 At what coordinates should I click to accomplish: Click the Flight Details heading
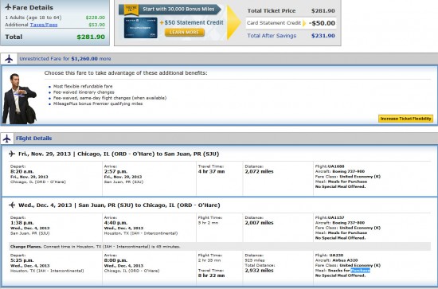[x=33, y=139]
